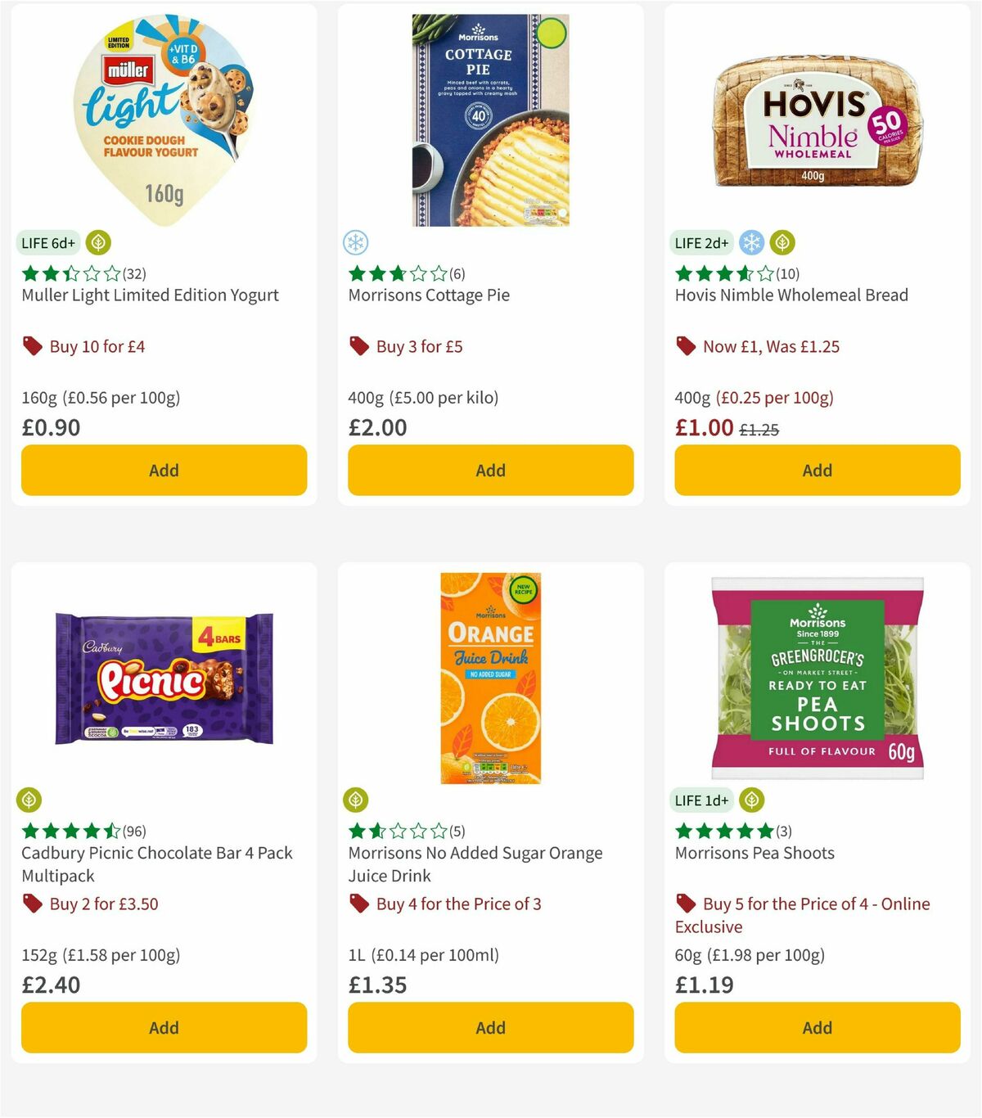Add Morrisons Cottage Pie to basket
Viewport: 982px width, 1118px height.
coord(490,470)
